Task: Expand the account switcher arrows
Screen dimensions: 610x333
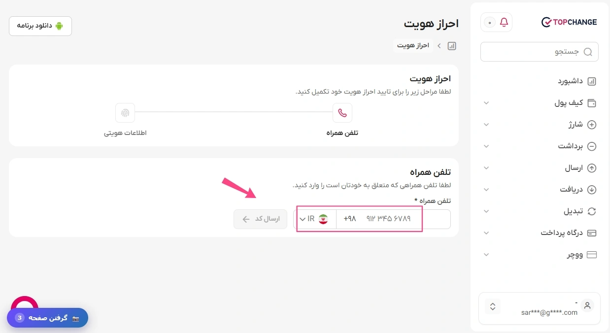Action: coord(493,306)
